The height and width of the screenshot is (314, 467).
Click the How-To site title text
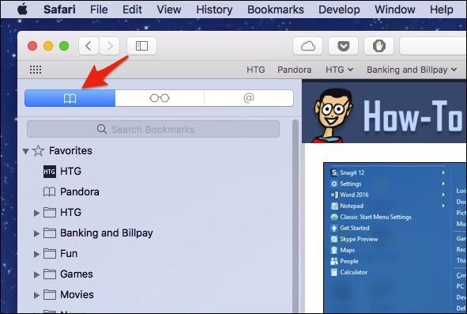point(413,115)
